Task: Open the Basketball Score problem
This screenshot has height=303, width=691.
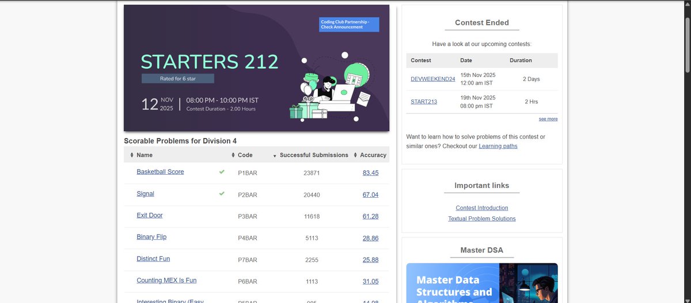Action: (160, 172)
